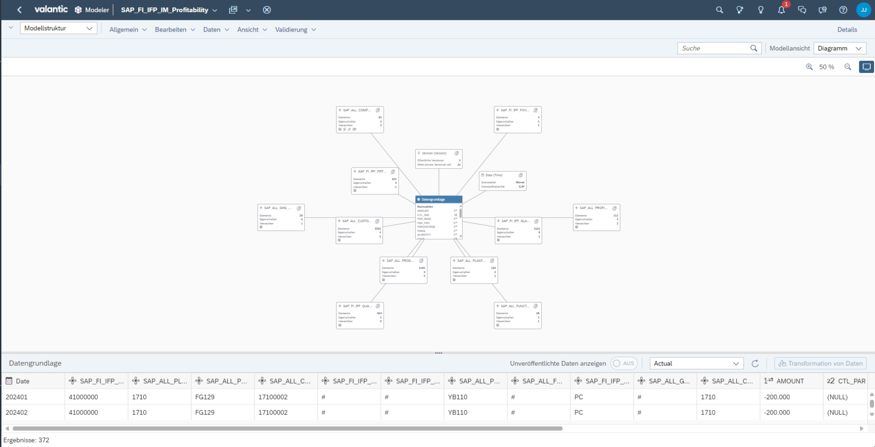Click into the Suche search field
This screenshot has width=875, height=447.
(713, 48)
